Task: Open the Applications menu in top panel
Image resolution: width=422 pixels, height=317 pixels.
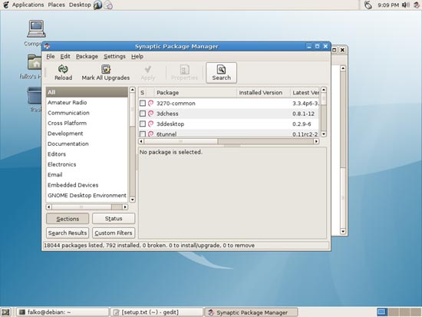Action: click(x=28, y=5)
